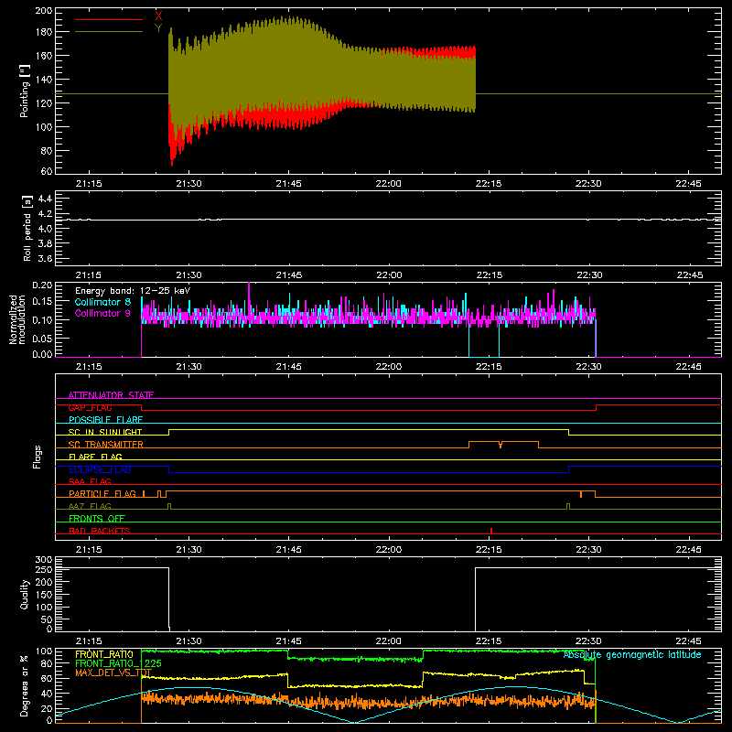Click the red X legend line sample
The width and height of the screenshot is (732, 732).
[109, 19]
